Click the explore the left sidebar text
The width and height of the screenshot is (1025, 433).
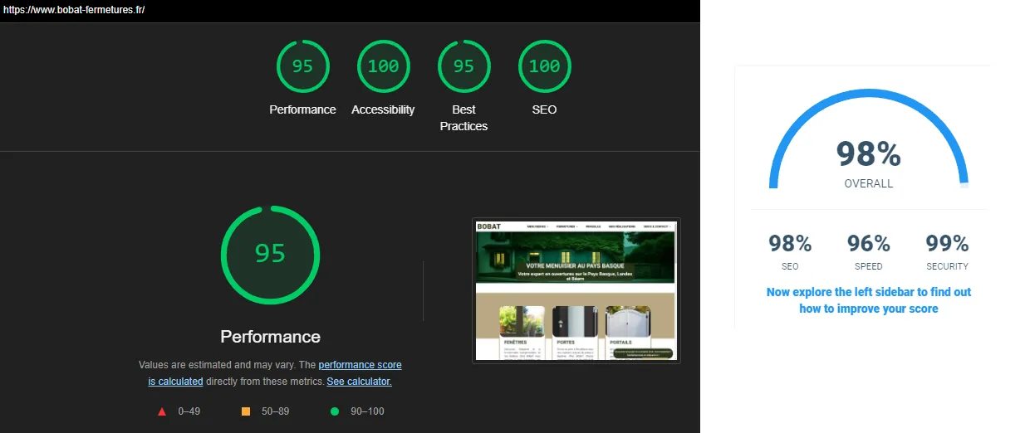coord(869,300)
